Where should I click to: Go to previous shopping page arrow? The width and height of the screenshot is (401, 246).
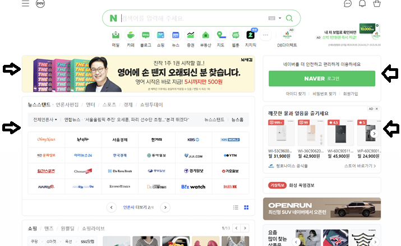point(236,228)
